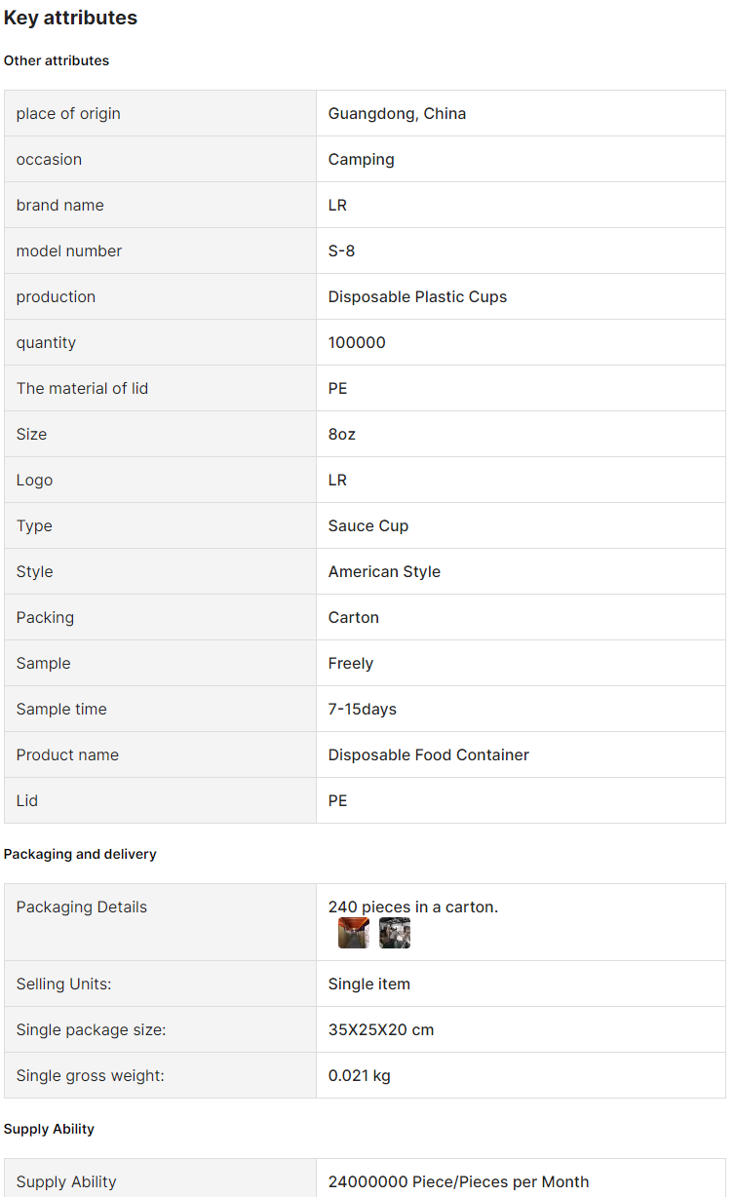Screen dimensions: 735x1197
Task: Click the Camping occasion value
Action: (361, 160)
